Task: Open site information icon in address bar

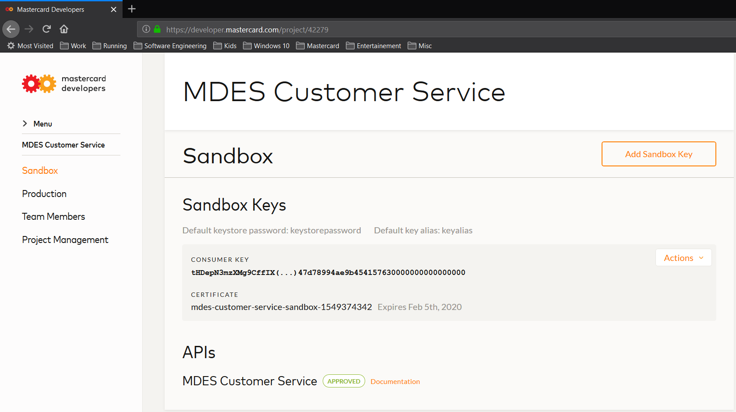Action: click(146, 29)
